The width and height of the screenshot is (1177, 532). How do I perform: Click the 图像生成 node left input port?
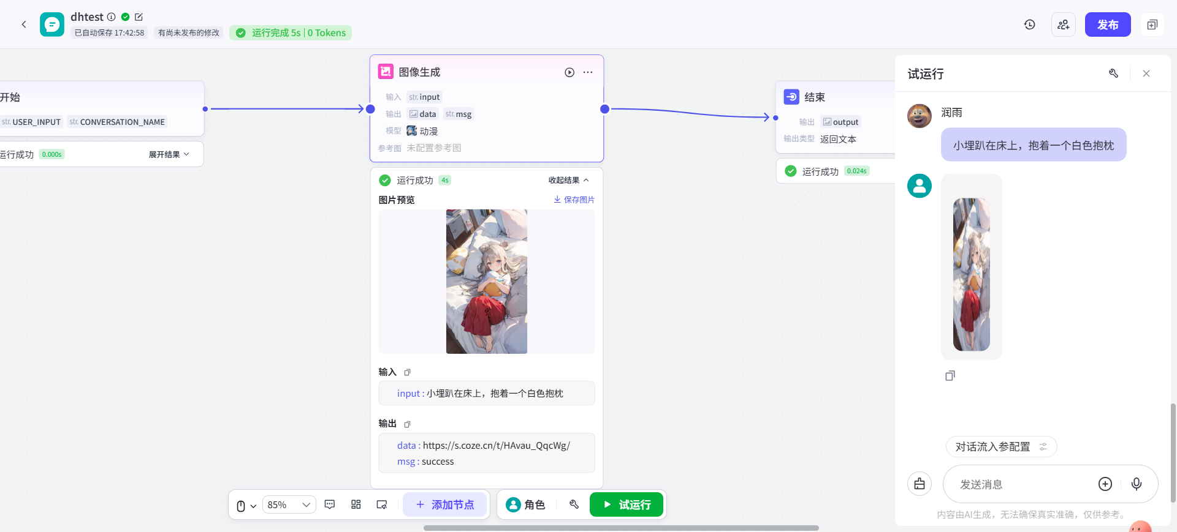click(370, 109)
